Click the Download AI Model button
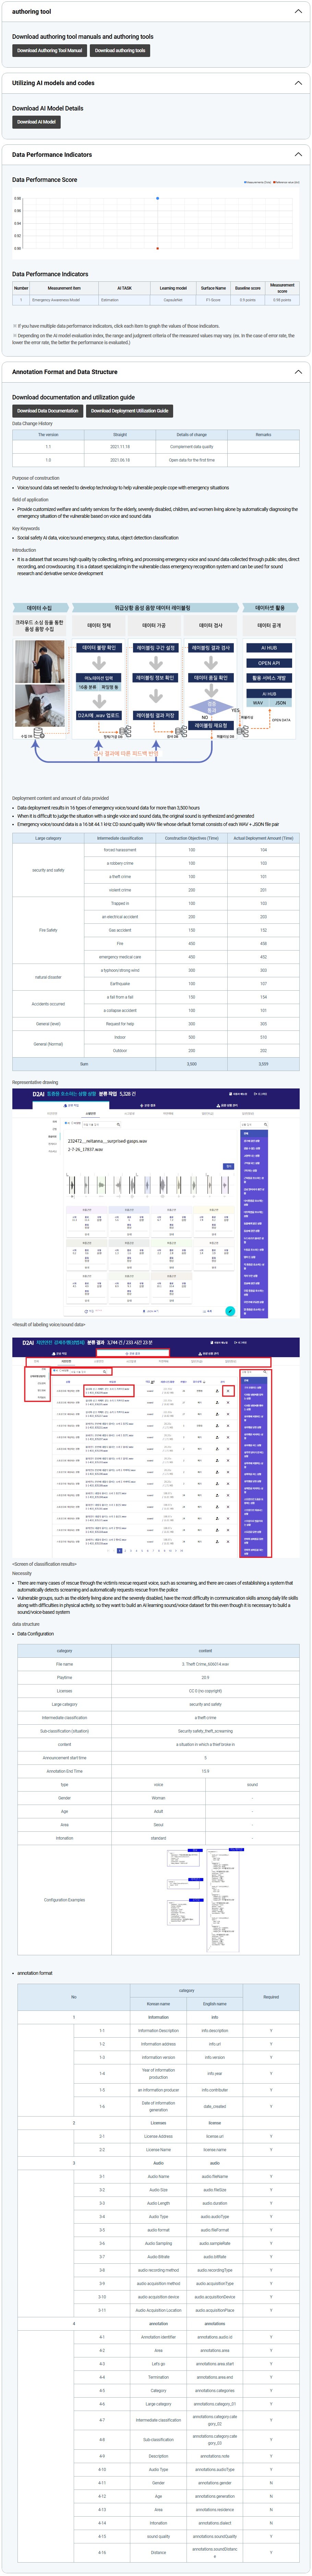The image size is (312, 2576). tap(36, 122)
